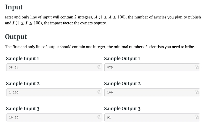207x127 pixels.
Task: Click the Sample Output 3 heading
Action: pos(122,108)
